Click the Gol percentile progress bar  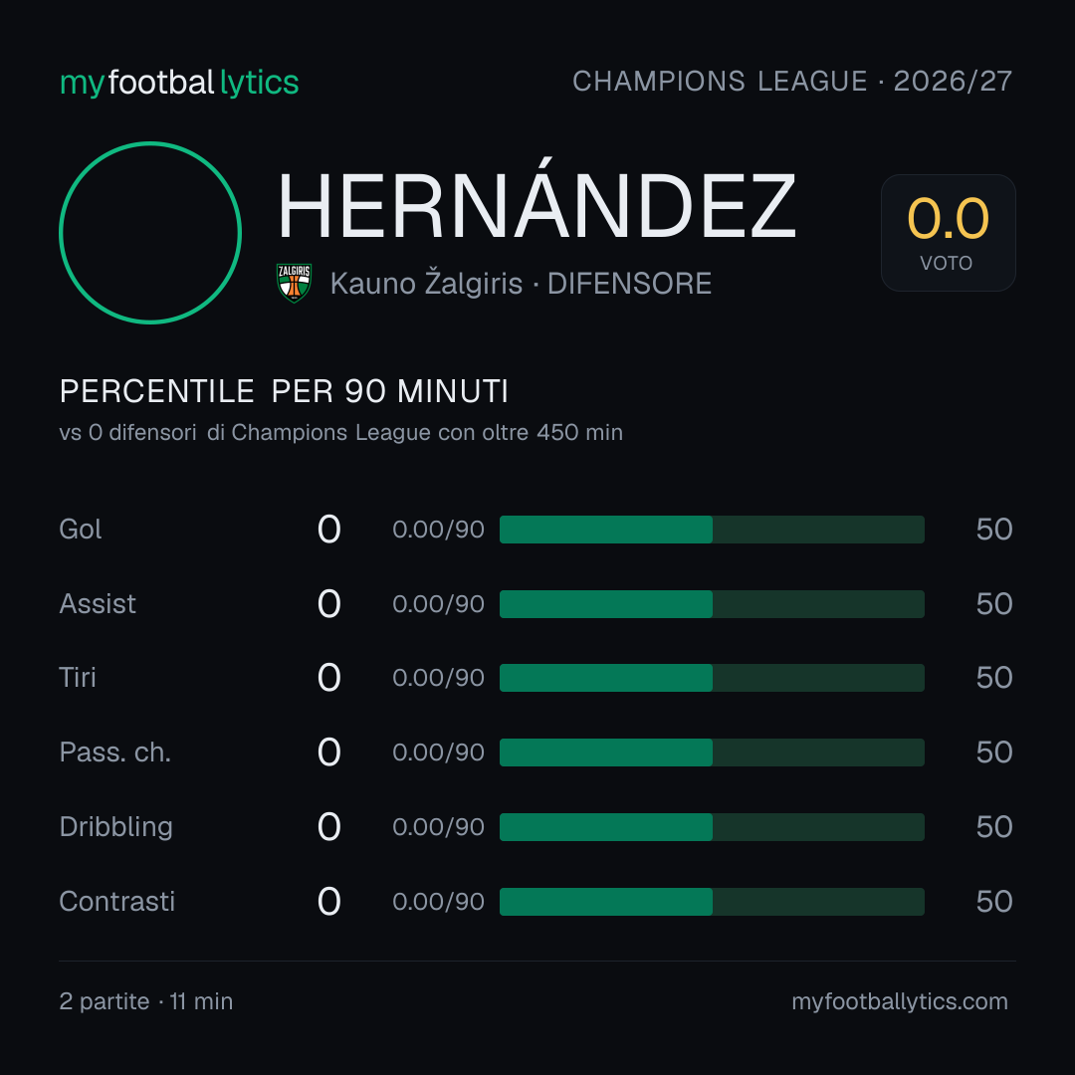712,530
